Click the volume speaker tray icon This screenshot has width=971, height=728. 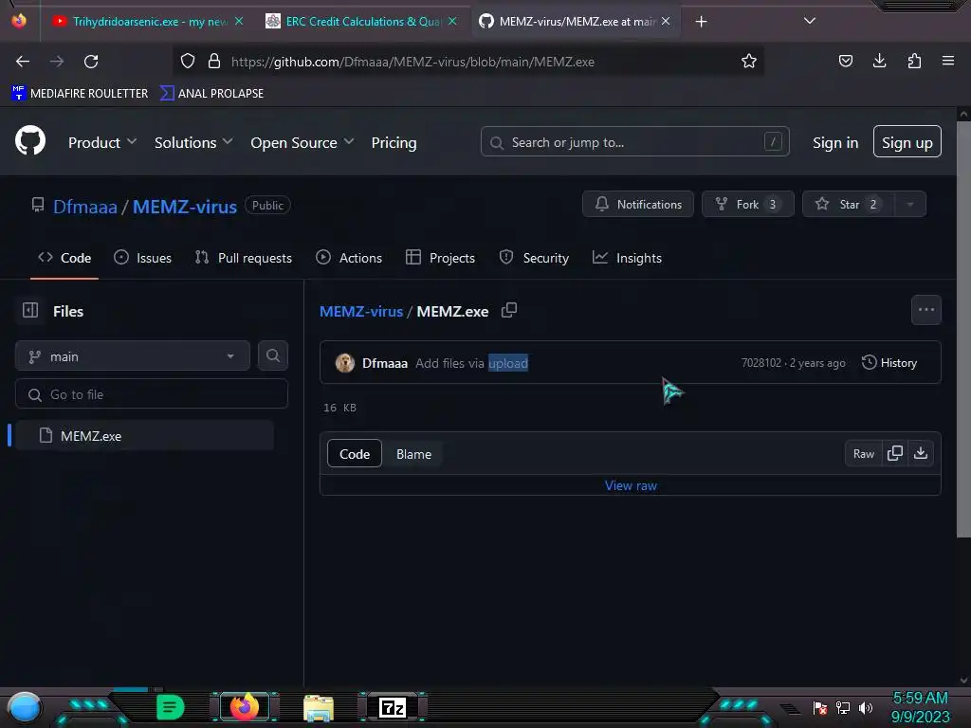point(866,707)
